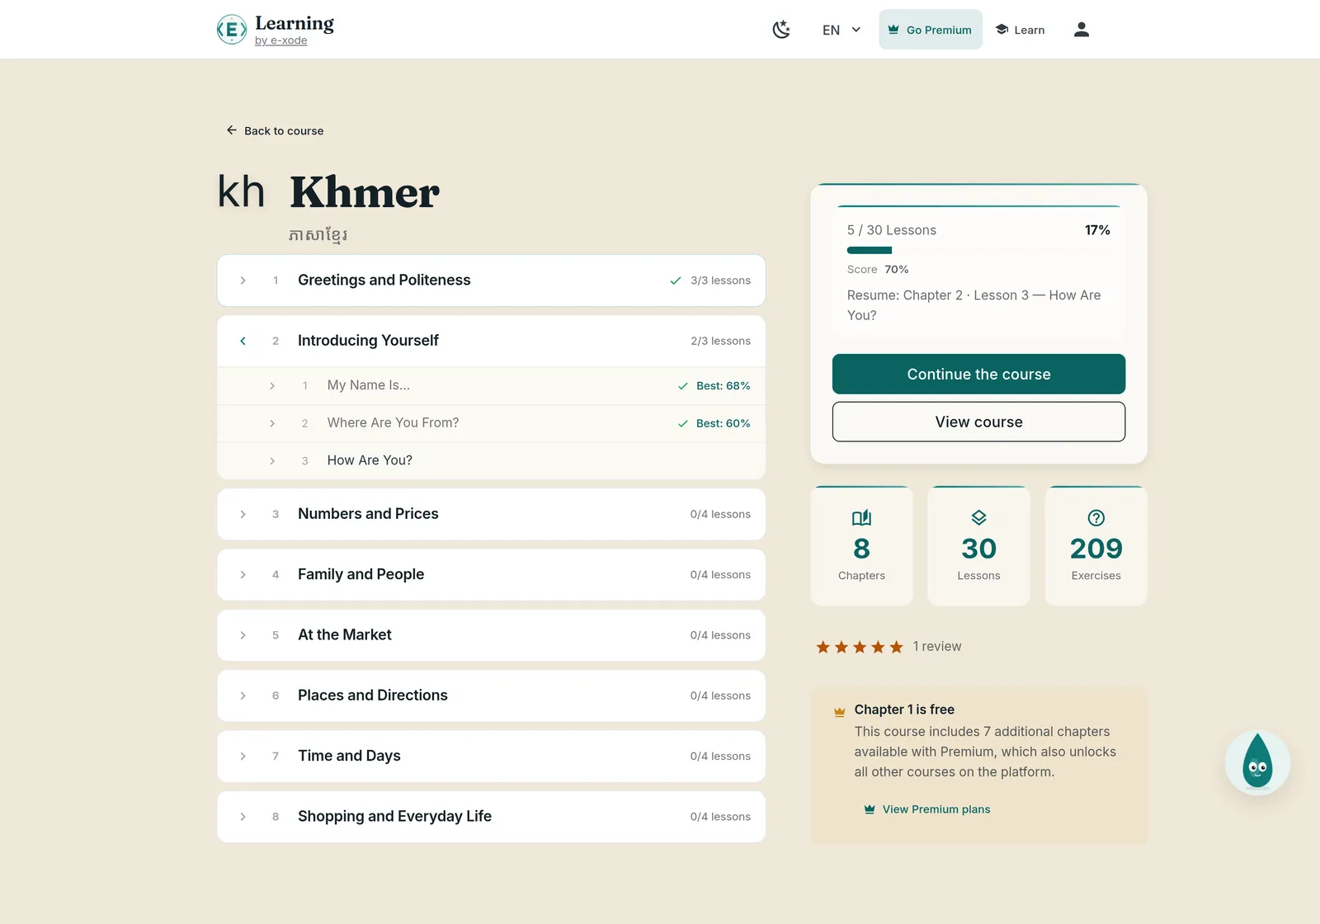Click the course progress bar
This screenshot has height=924, width=1320.
[978, 250]
